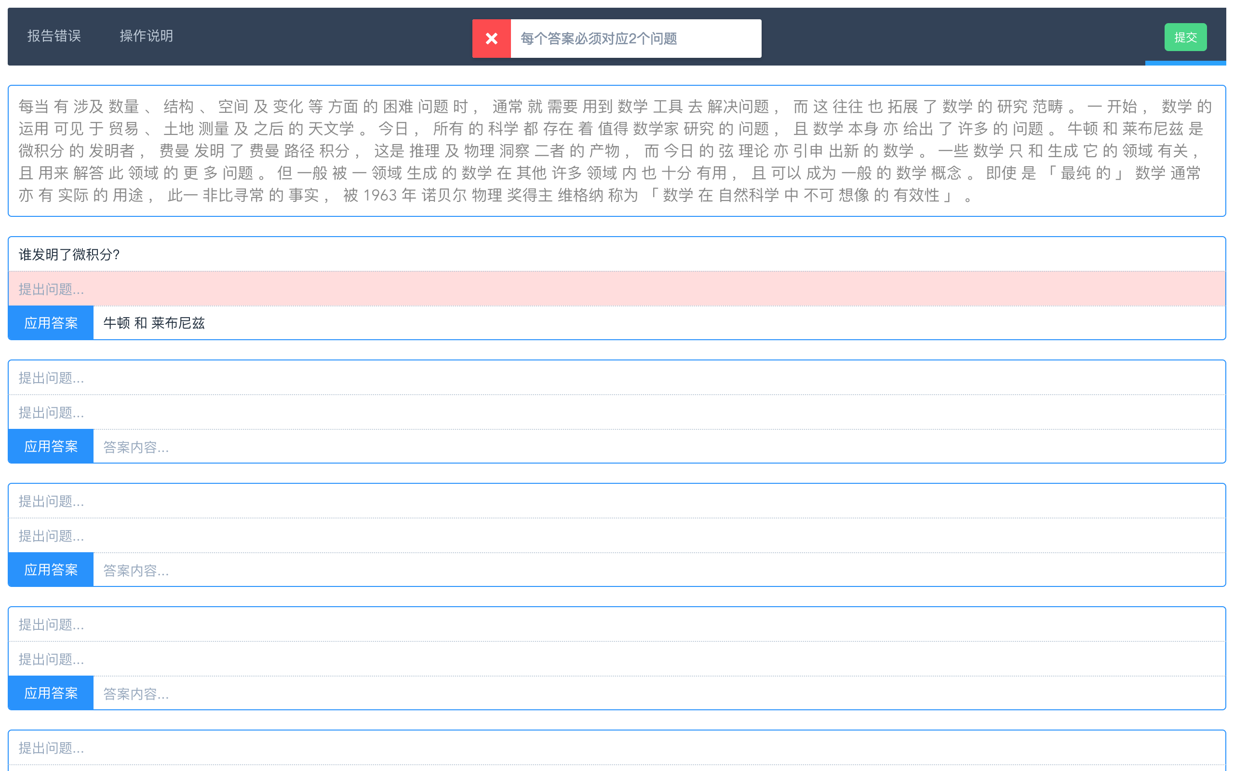The width and height of the screenshot is (1234, 771).
Task: Focus the pink highlighted empty question field
Action: 617,289
